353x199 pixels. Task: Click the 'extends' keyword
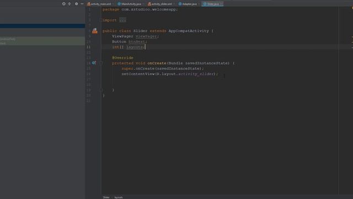[x=158, y=31]
